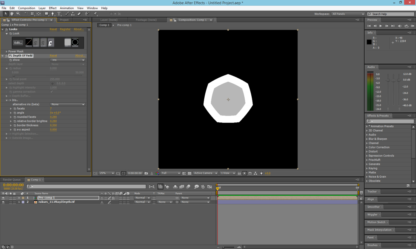Open the Graph Editor in timeline
The width and height of the screenshot is (416, 249).
tap(210, 187)
